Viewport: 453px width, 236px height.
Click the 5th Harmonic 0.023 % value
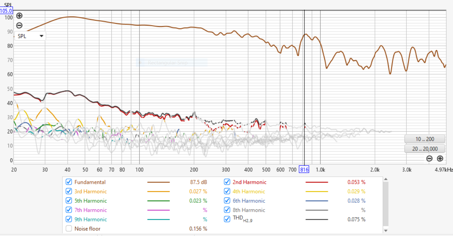click(198, 201)
